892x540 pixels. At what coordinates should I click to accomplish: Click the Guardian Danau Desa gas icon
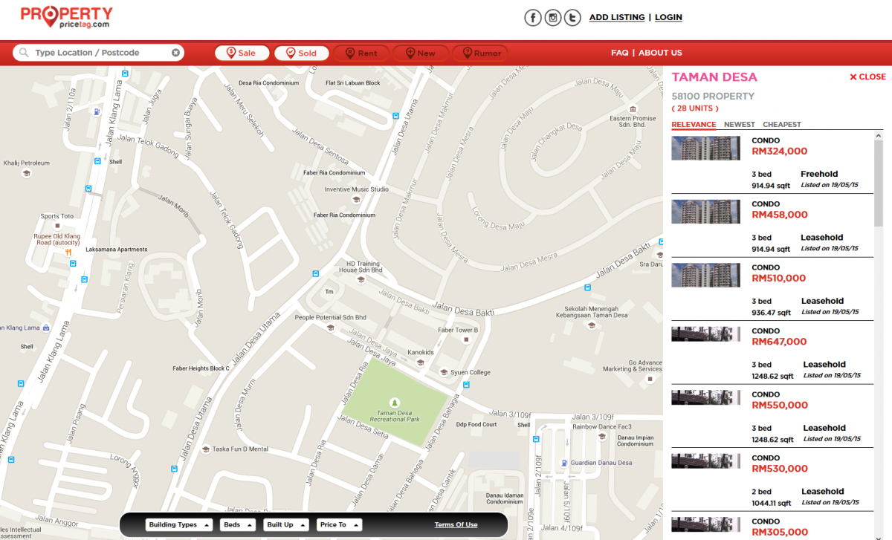click(x=563, y=463)
